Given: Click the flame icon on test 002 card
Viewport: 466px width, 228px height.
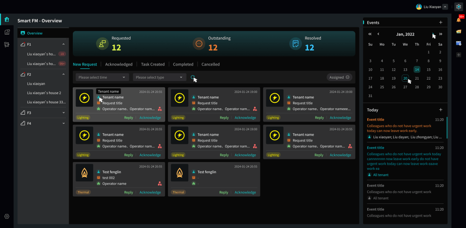Looking at the screenshot, I should click(84, 173).
